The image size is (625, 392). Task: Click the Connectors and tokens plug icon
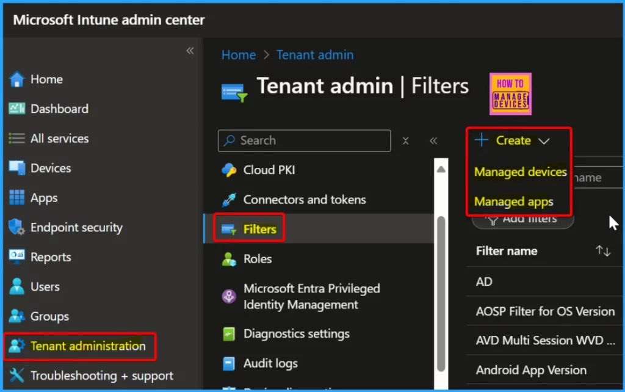pos(229,200)
